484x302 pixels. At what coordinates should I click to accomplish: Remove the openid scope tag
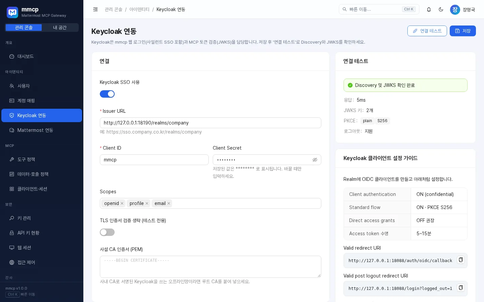pos(122,203)
